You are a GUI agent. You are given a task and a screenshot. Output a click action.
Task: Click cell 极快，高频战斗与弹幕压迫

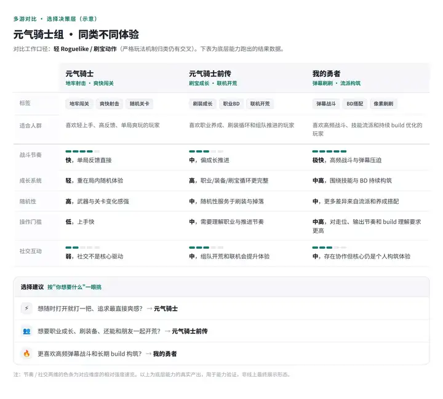(x=347, y=160)
